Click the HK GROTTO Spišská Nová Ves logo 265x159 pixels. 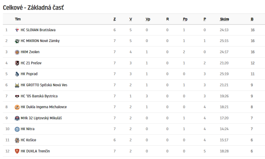point(17,85)
